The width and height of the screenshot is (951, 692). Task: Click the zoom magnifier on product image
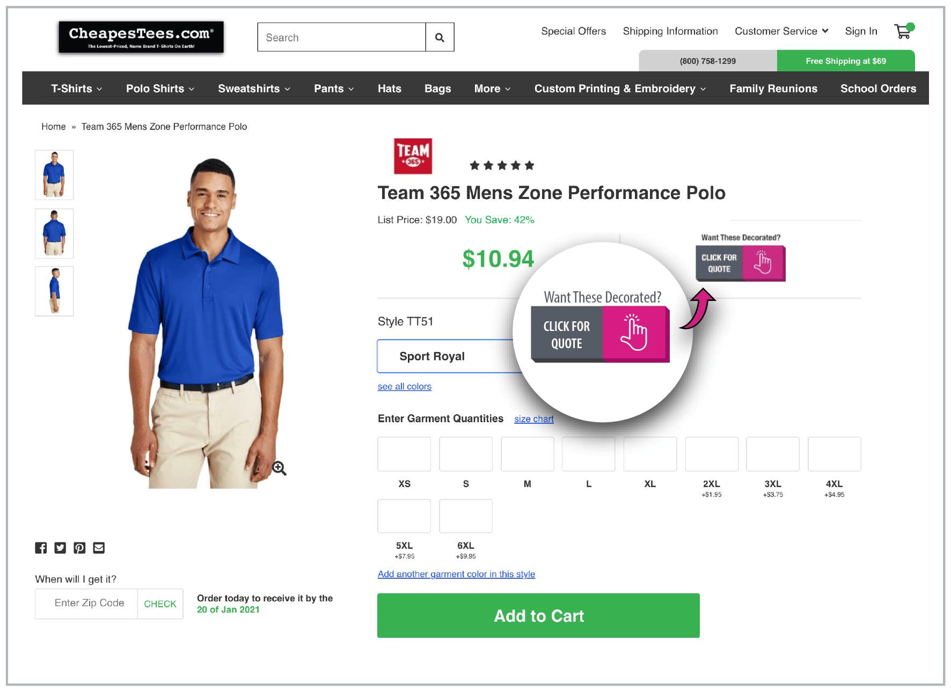click(x=279, y=468)
